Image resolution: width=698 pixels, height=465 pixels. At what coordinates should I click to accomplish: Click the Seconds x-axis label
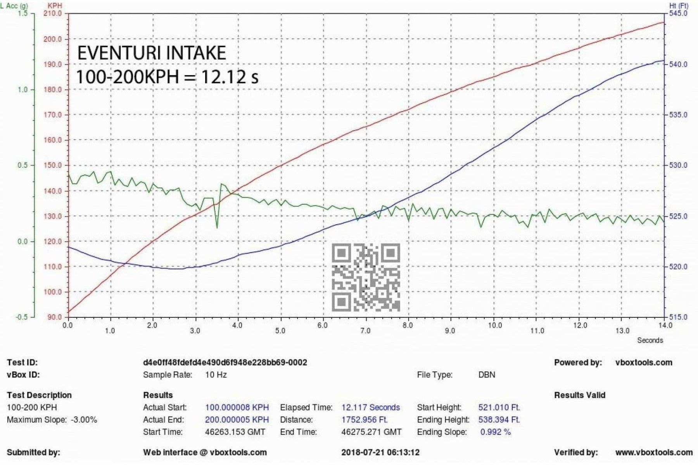650,340
